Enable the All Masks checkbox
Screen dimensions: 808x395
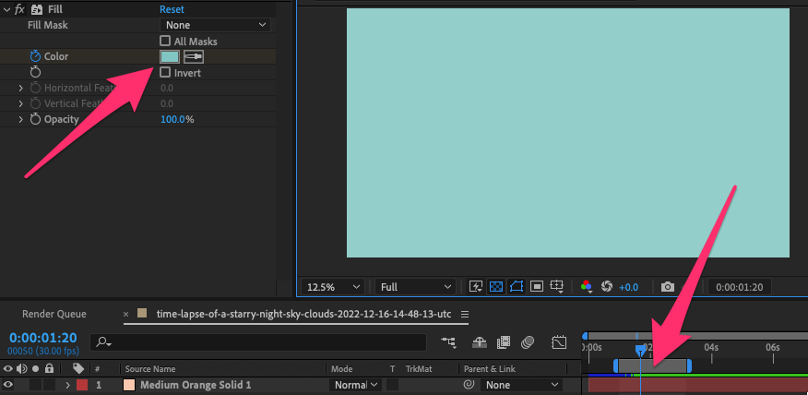click(165, 41)
